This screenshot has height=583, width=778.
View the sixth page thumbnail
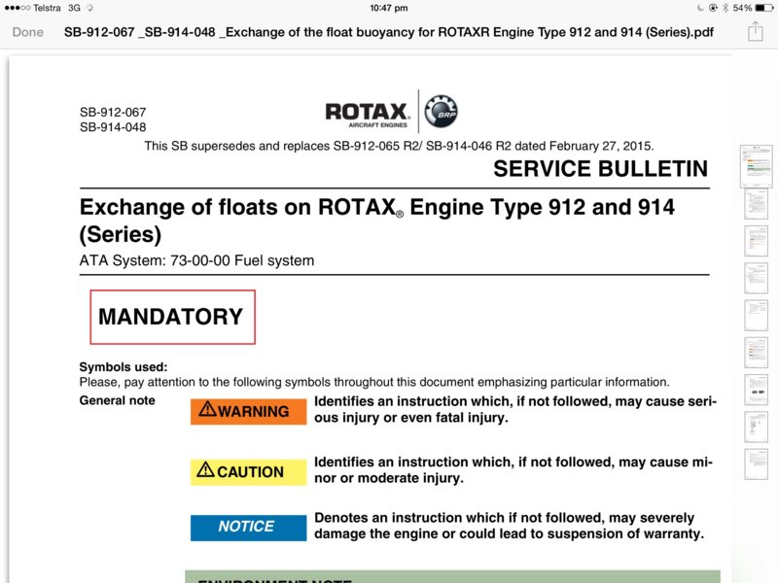click(757, 353)
